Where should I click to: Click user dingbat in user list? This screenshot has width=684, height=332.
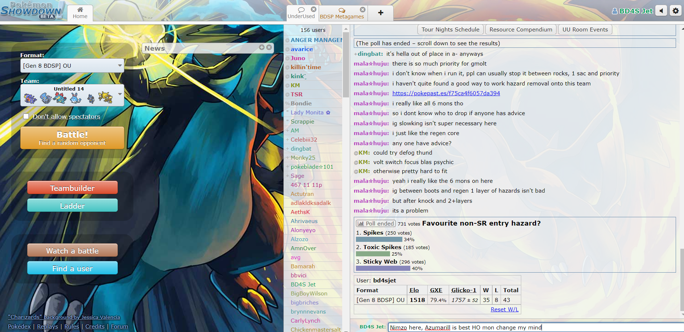pyautogui.click(x=314, y=148)
